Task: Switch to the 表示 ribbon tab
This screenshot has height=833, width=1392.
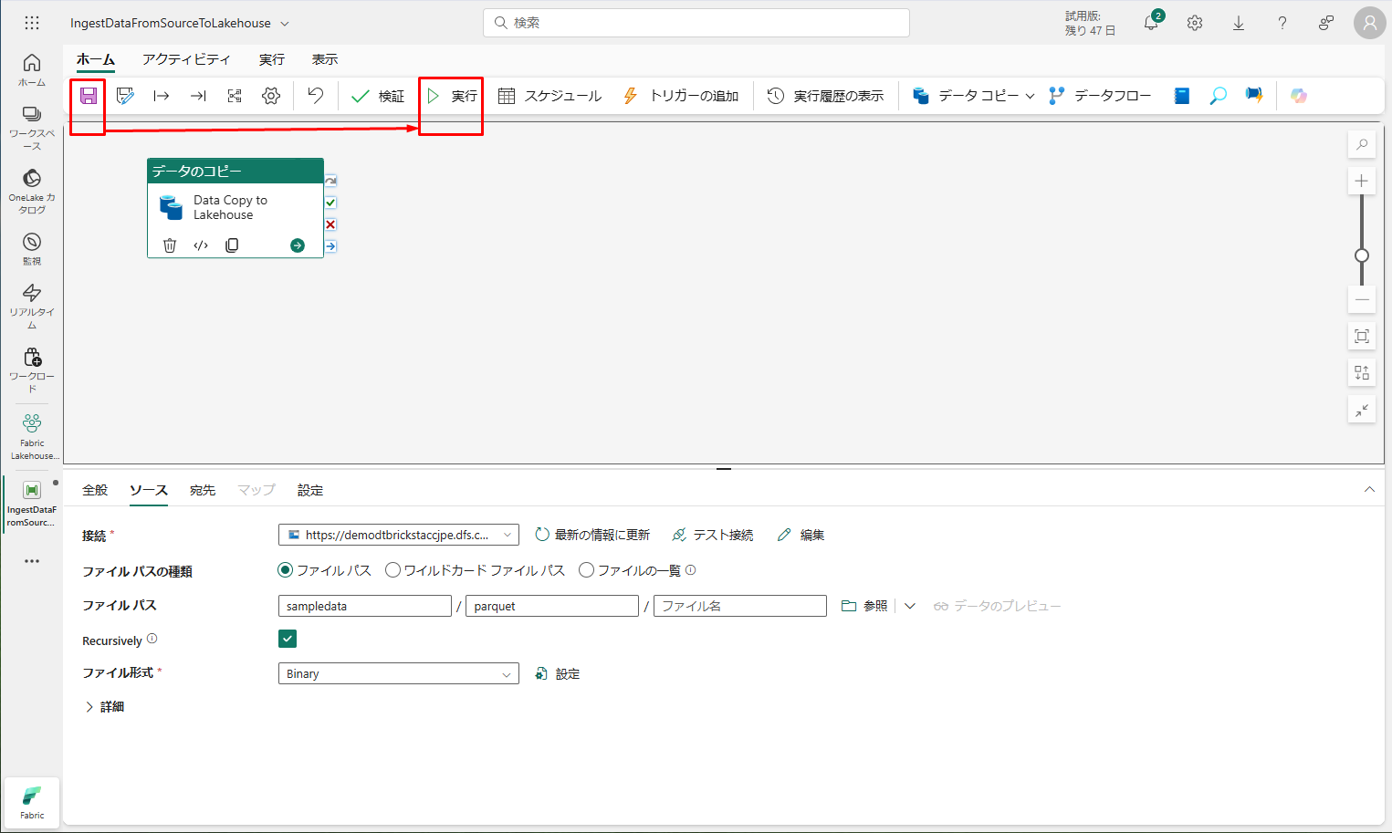Action: coord(325,59)
